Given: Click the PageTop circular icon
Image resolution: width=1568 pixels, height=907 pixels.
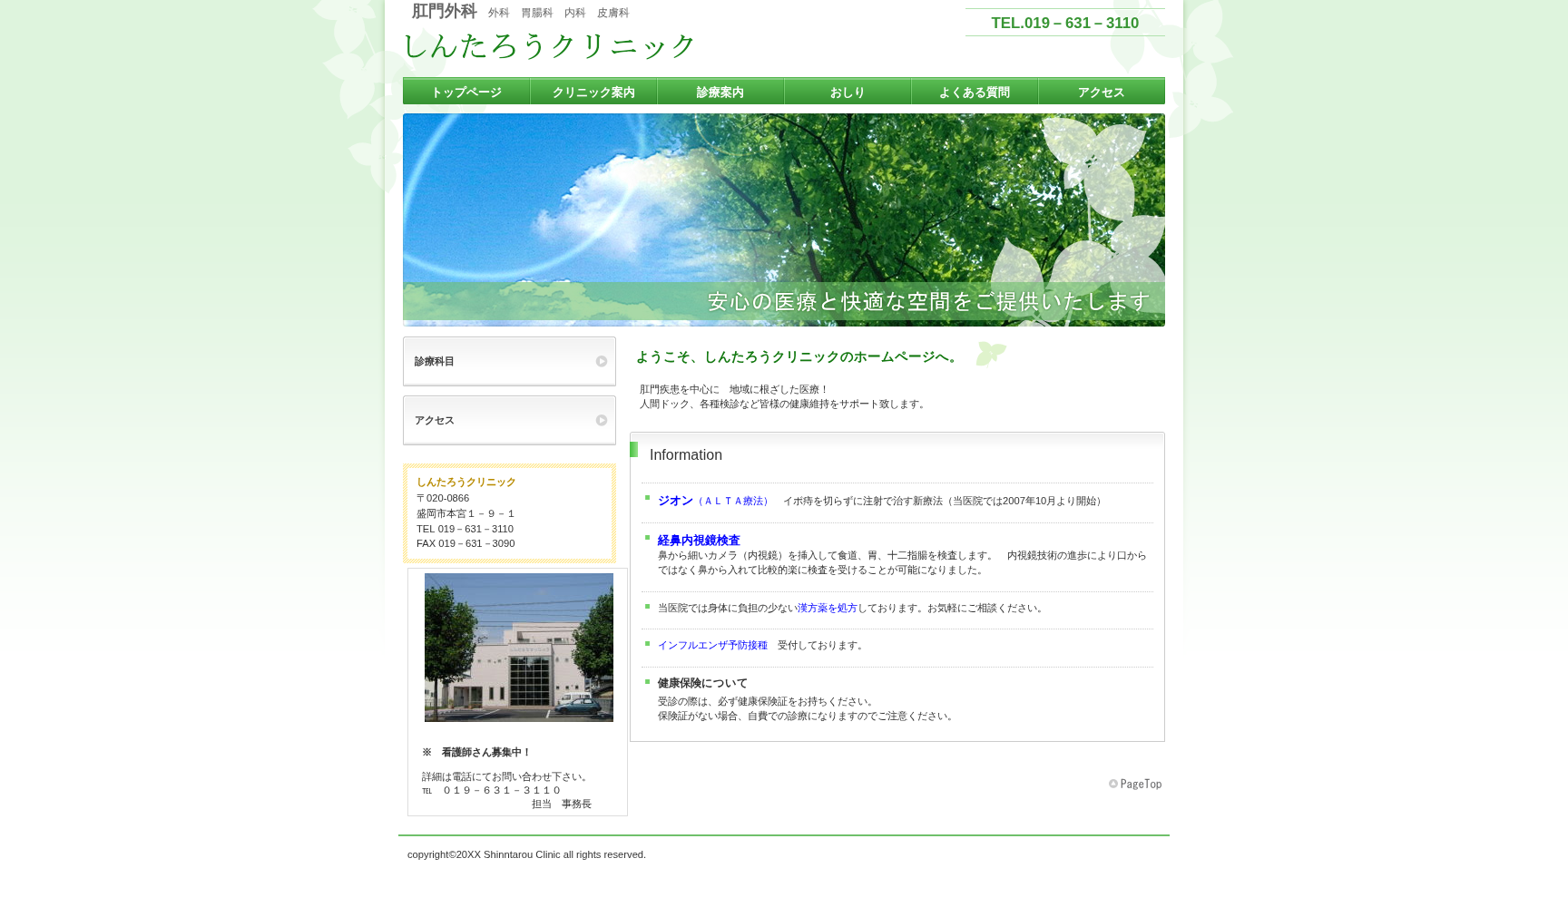Looking at the screenshot, I should (1113, 784).
